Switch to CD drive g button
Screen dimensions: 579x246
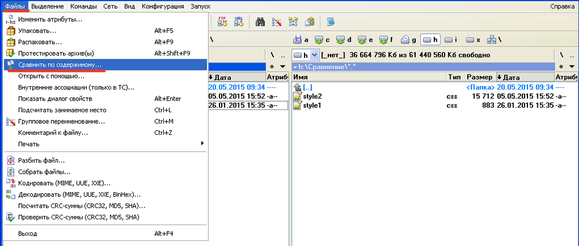coord(409,39)
